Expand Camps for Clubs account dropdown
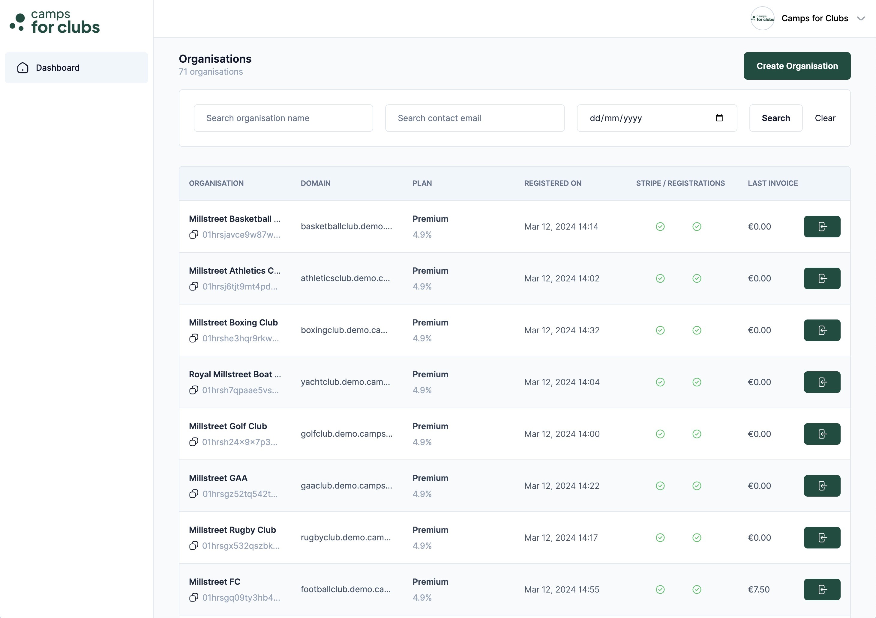This screenshot has height=618, width=876. pyautogui.click(x=861, y=18)
